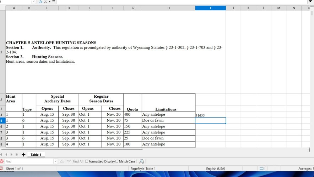The height and width of the screenshot is (177, 314).
Task: Expand the Find search history dropdown
Action: 55,161
